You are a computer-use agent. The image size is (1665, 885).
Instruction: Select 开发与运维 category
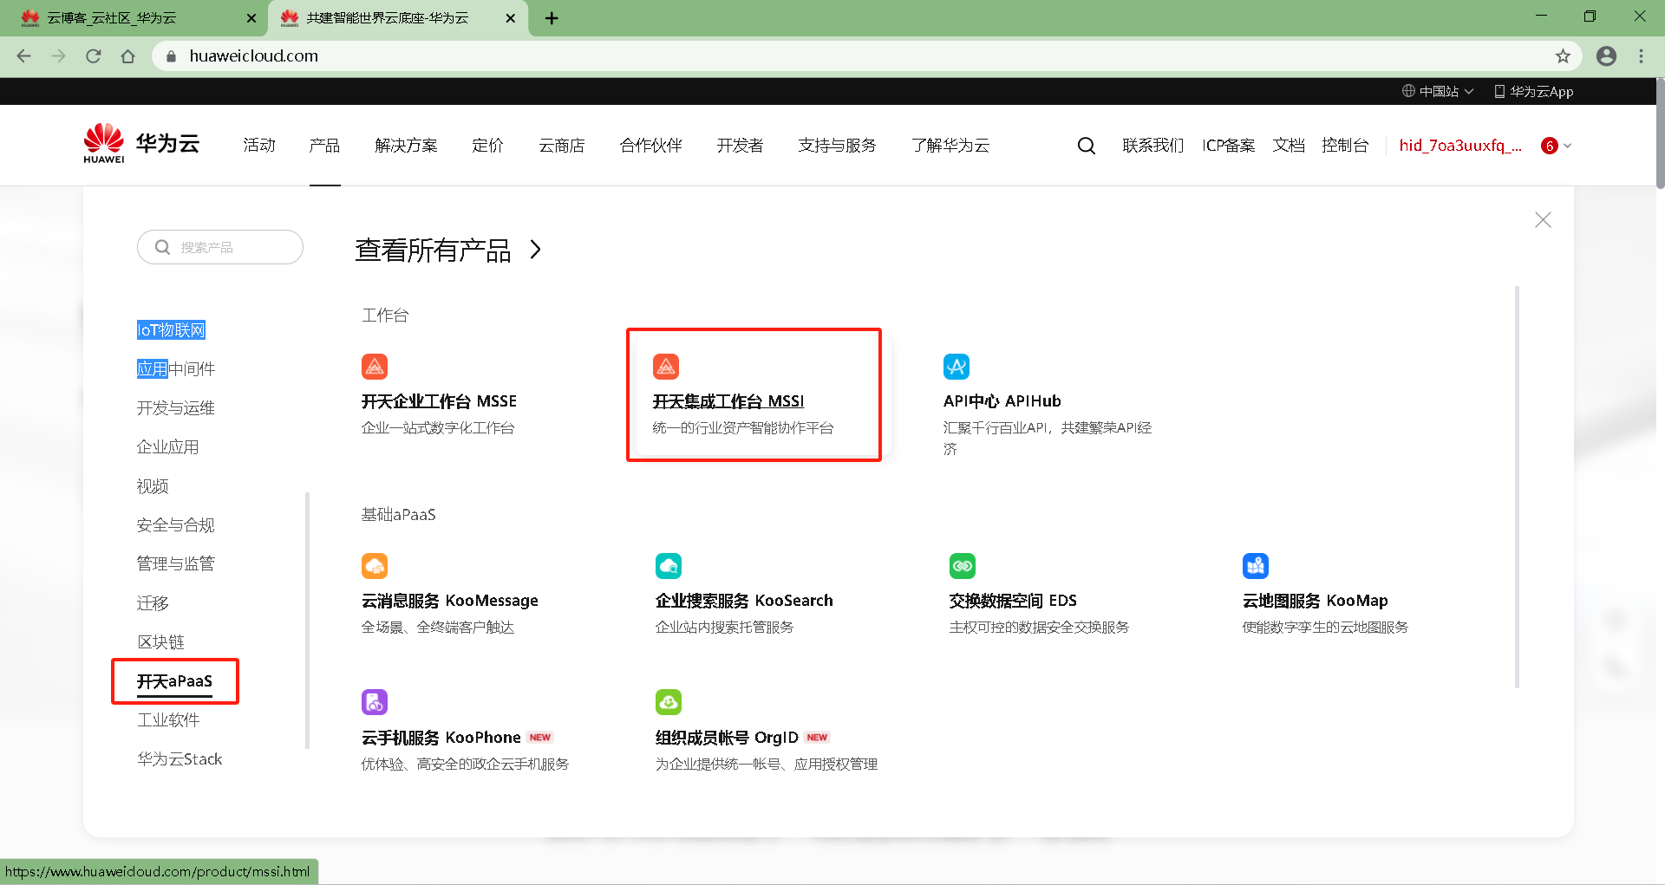(x=176, y=408)
